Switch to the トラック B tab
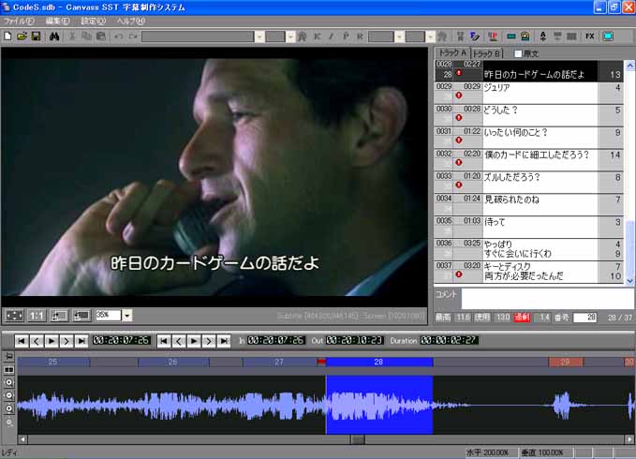This screenshot has width=636, height=459. coord(487,53)
